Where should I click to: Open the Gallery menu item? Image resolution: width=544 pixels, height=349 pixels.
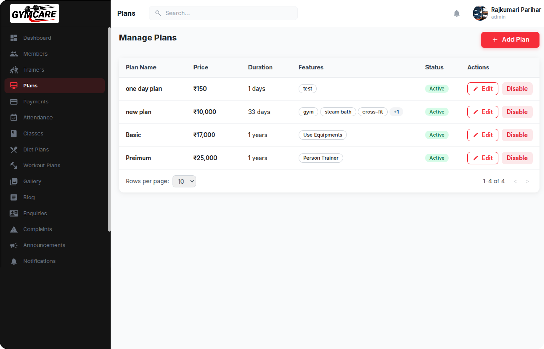coord(32,182)
